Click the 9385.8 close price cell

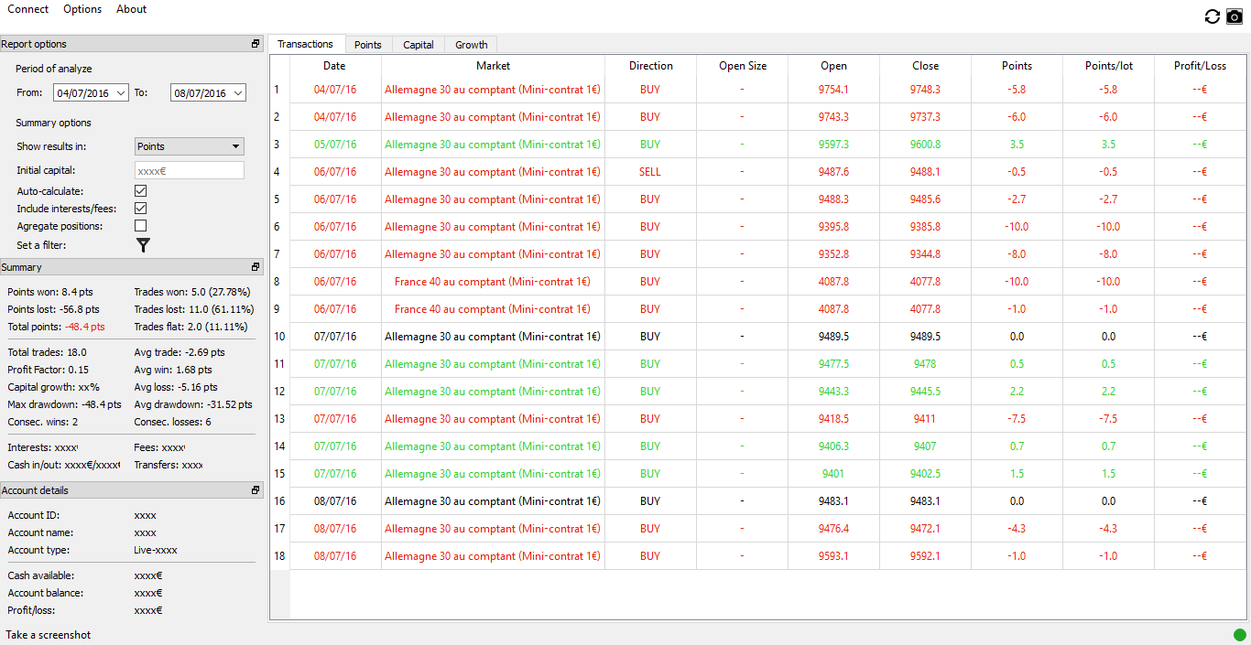pyautogui.click(x=925, y=227)
